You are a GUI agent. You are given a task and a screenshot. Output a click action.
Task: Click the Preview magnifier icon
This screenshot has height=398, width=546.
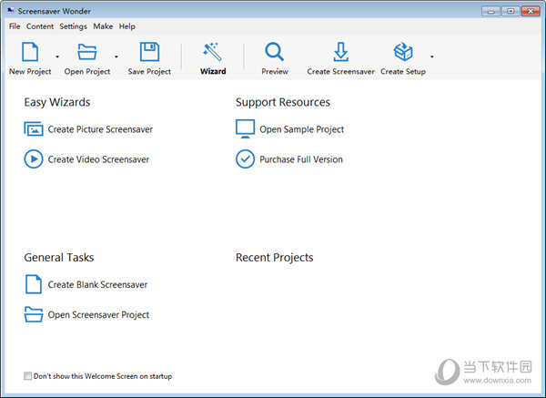tap(275, 52)
